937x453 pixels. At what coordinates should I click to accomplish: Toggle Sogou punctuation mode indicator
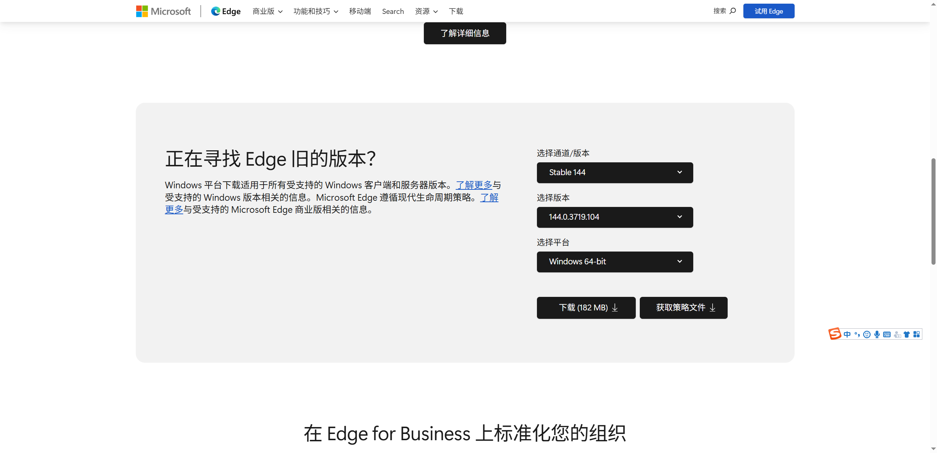(x=857, y=334)
